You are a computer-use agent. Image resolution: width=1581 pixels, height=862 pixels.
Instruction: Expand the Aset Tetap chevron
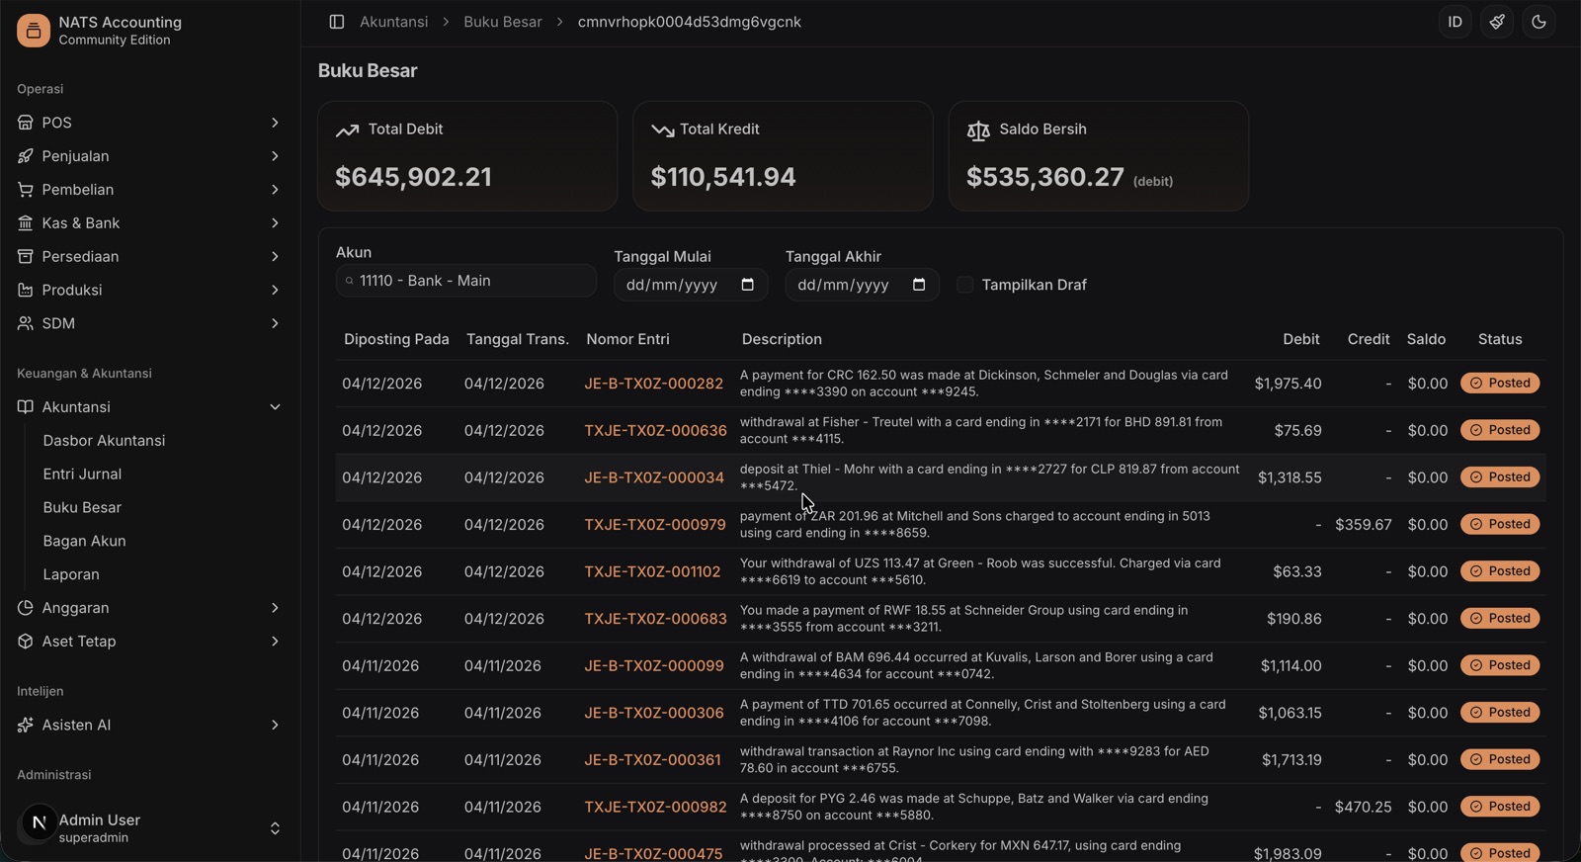(275, 642)
